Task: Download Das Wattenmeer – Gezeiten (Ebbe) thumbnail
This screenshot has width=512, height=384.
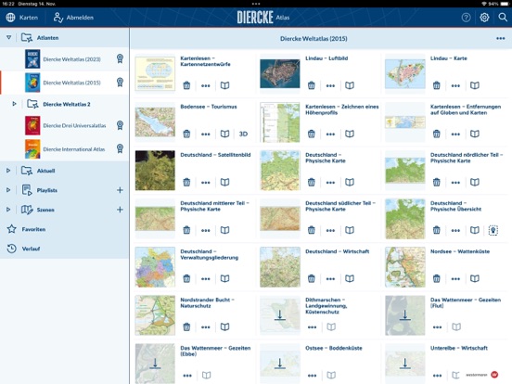Action: pos(155,364)
